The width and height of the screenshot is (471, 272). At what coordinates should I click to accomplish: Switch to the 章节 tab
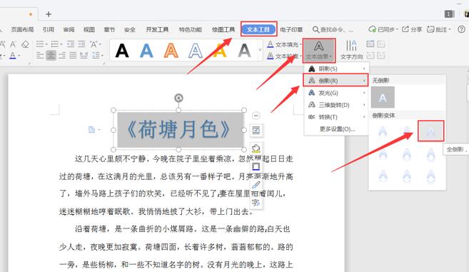tap(109, 30)
